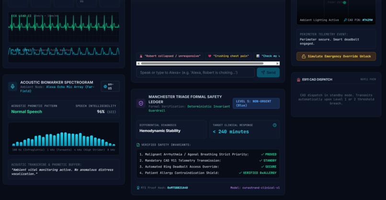
Task: Click the Alexa Echo Mic Array (Far-Field) node label
Action: (58, 89)
